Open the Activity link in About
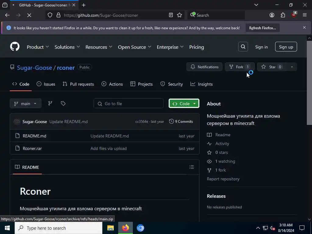 [x=222, y=144]
